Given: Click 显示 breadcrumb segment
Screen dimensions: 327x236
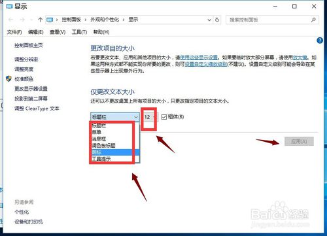Looking at the screenshot, I should pos(133,20).
